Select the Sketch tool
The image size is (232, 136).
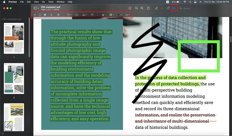coord(51,15)
